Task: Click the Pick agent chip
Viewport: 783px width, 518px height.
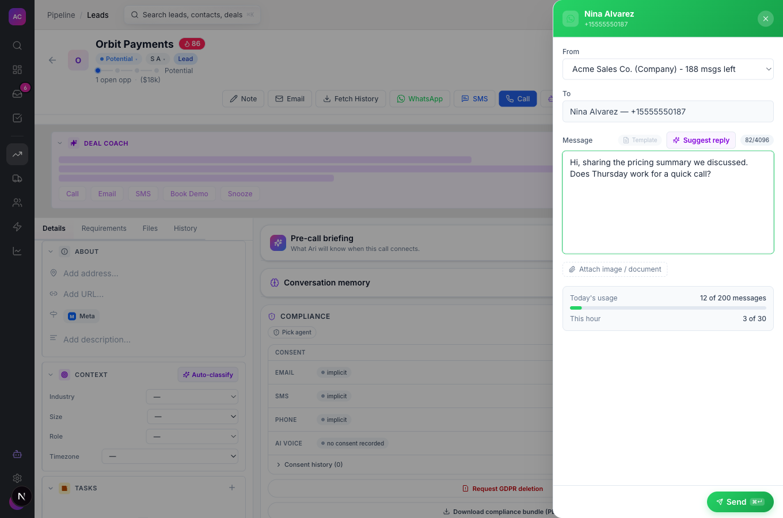Action: (292, 332)
